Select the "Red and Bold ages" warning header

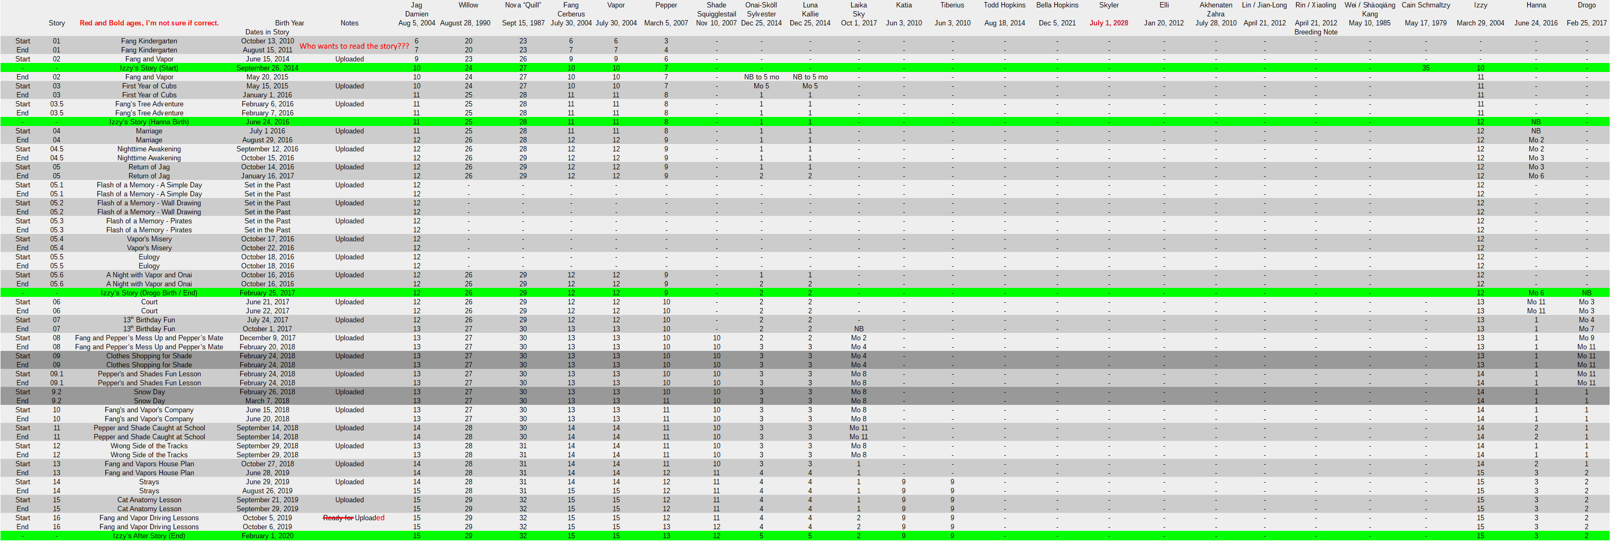click(149, 23)
